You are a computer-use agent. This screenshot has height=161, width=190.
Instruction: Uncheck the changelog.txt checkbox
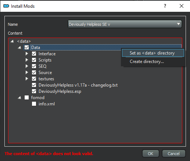(34, 85)
